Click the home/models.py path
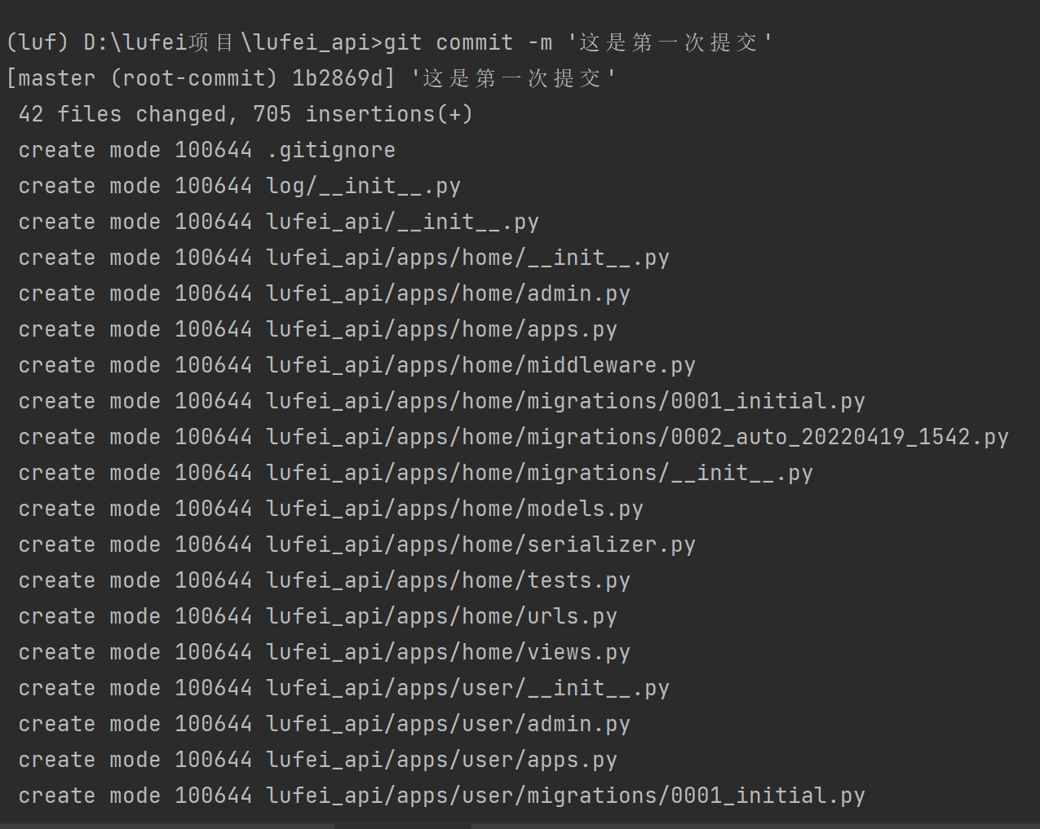Viewport: 1040px width, 829px height. point(455,509)
